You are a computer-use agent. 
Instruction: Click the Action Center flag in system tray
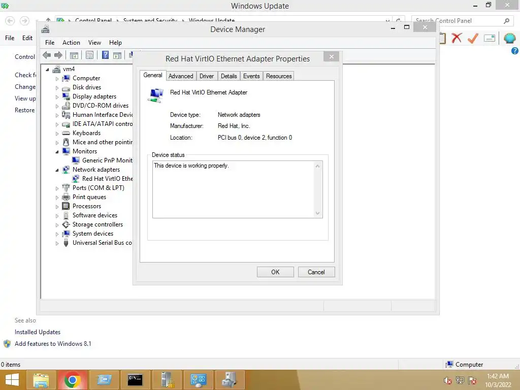(x=472, y=380)
